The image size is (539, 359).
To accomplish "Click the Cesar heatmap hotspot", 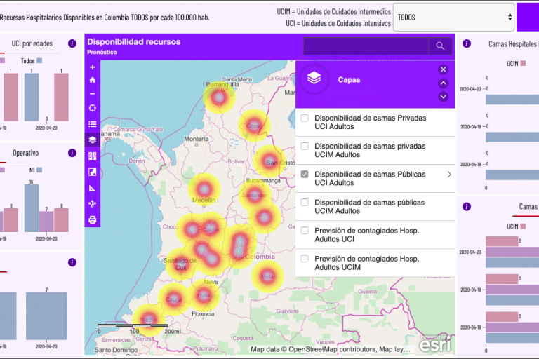I will pos(254,126).
